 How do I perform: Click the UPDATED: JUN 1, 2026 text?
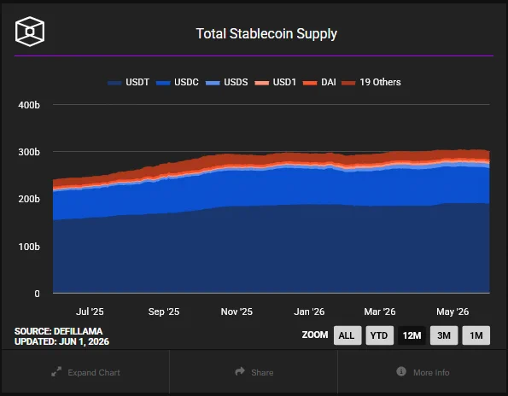click(x=61, y=341)
